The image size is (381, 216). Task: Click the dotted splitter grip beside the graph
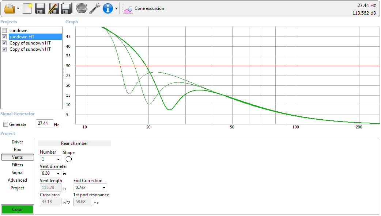(64, 73)
